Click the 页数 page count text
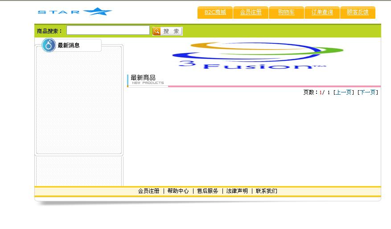 point(317,92)
